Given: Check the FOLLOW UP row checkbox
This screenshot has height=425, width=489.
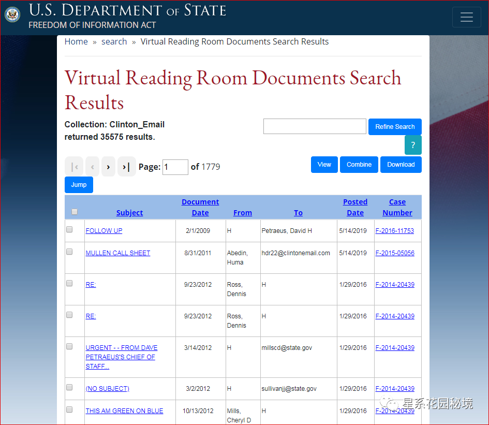Looking at the screenshot, I should coord(69,229).
